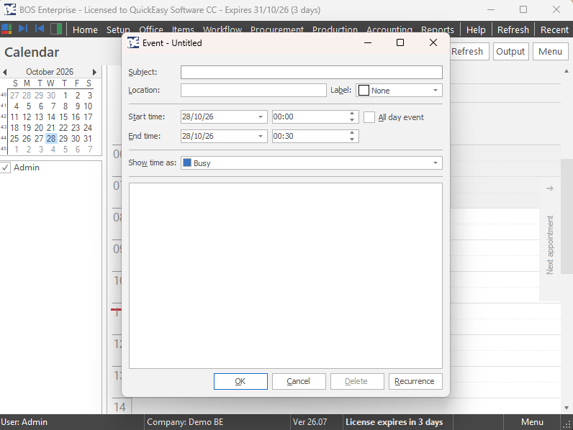Click the calendar scrollbar up arrow
The height and width of the screenshot is (430, 573).
click(x=567, y=71)
